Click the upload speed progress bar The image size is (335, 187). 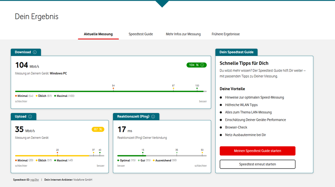click(60, 156)
